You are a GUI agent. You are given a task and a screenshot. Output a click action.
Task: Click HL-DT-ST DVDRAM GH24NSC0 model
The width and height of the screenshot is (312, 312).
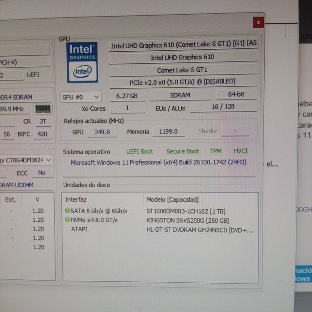[x=200, y=230]
